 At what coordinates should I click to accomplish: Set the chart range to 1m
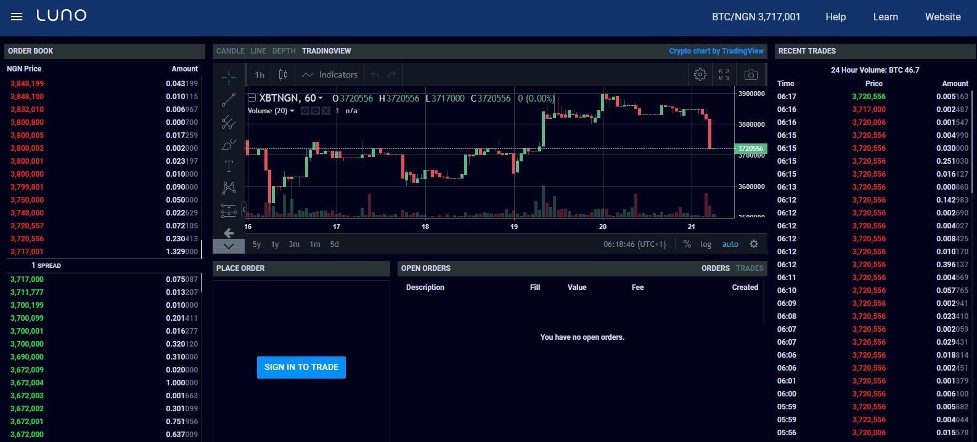pyautogui.click(x=314, y=244)
